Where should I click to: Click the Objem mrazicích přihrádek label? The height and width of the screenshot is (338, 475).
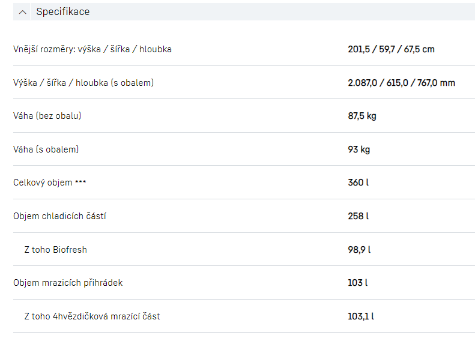point(68,283)
